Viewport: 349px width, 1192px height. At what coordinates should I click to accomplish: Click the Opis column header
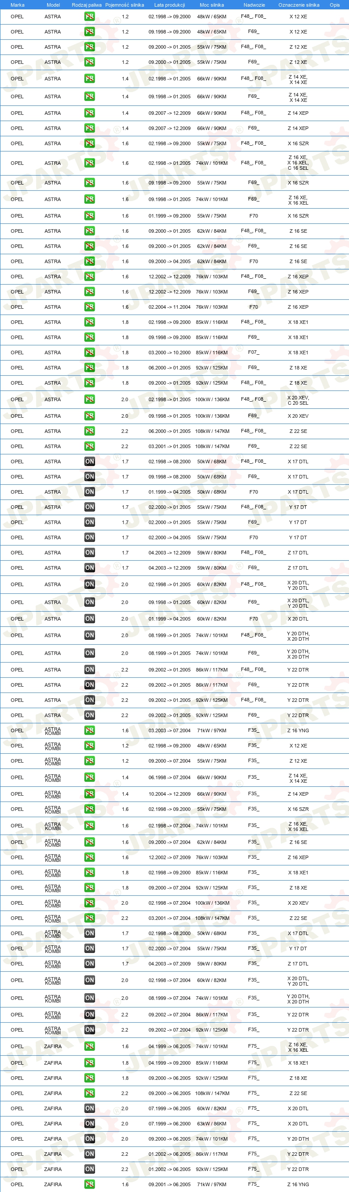pyautogui.click(x=335, y=5)
